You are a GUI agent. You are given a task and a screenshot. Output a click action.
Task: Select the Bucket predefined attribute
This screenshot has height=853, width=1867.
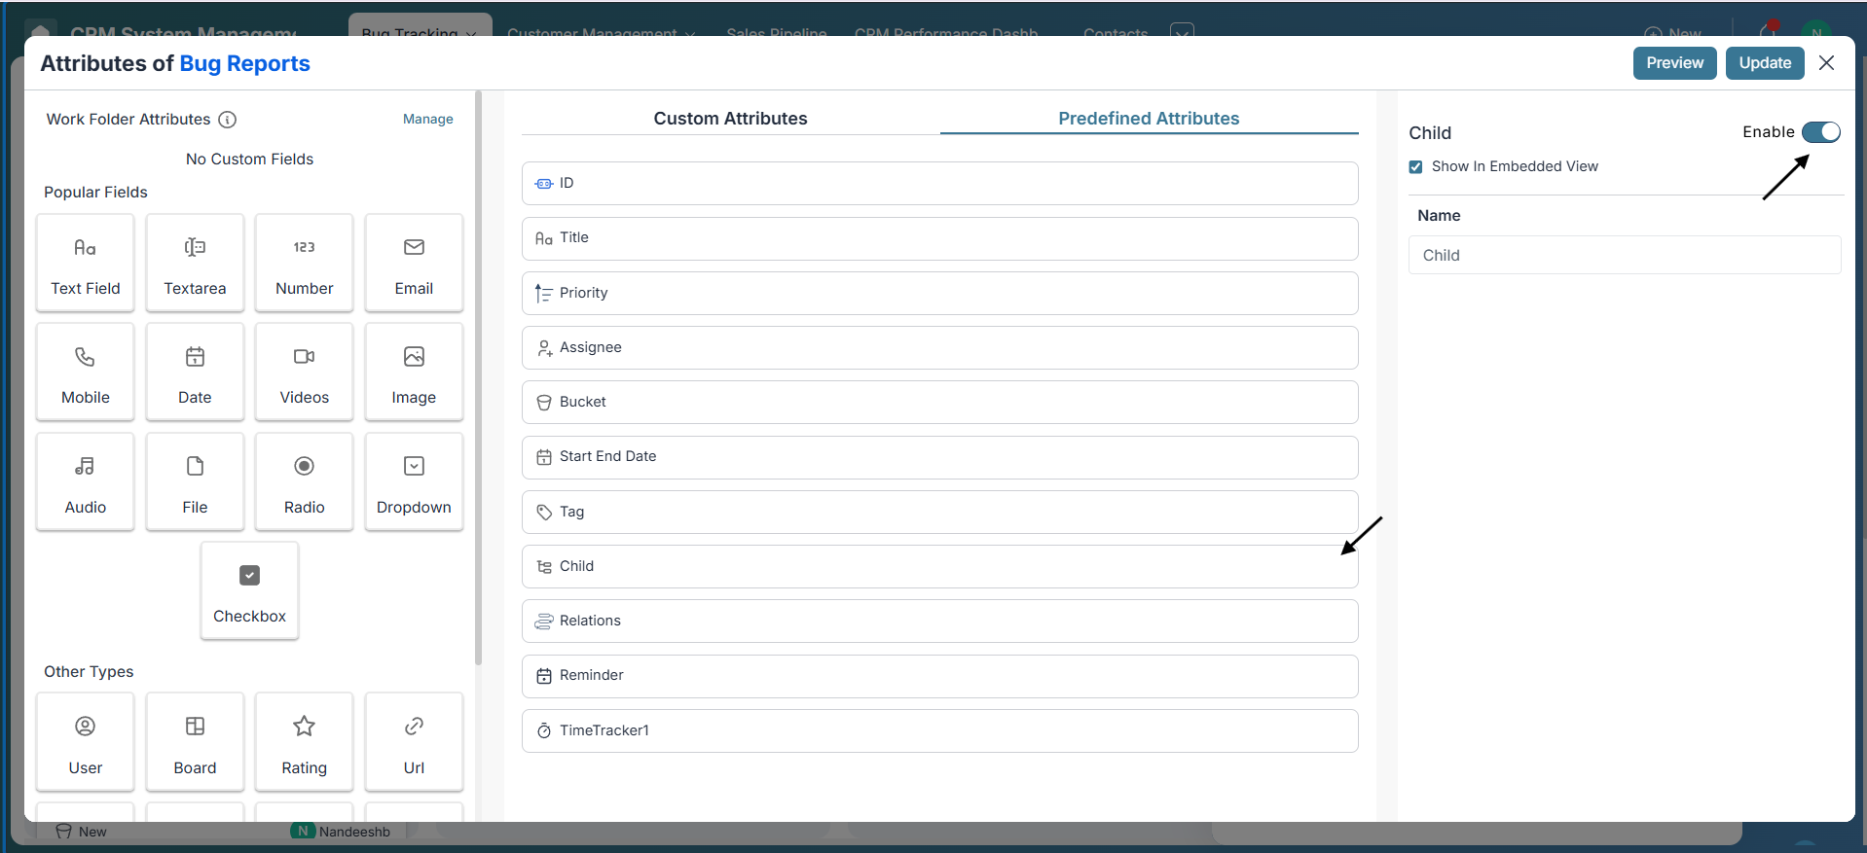click(939, 402)
